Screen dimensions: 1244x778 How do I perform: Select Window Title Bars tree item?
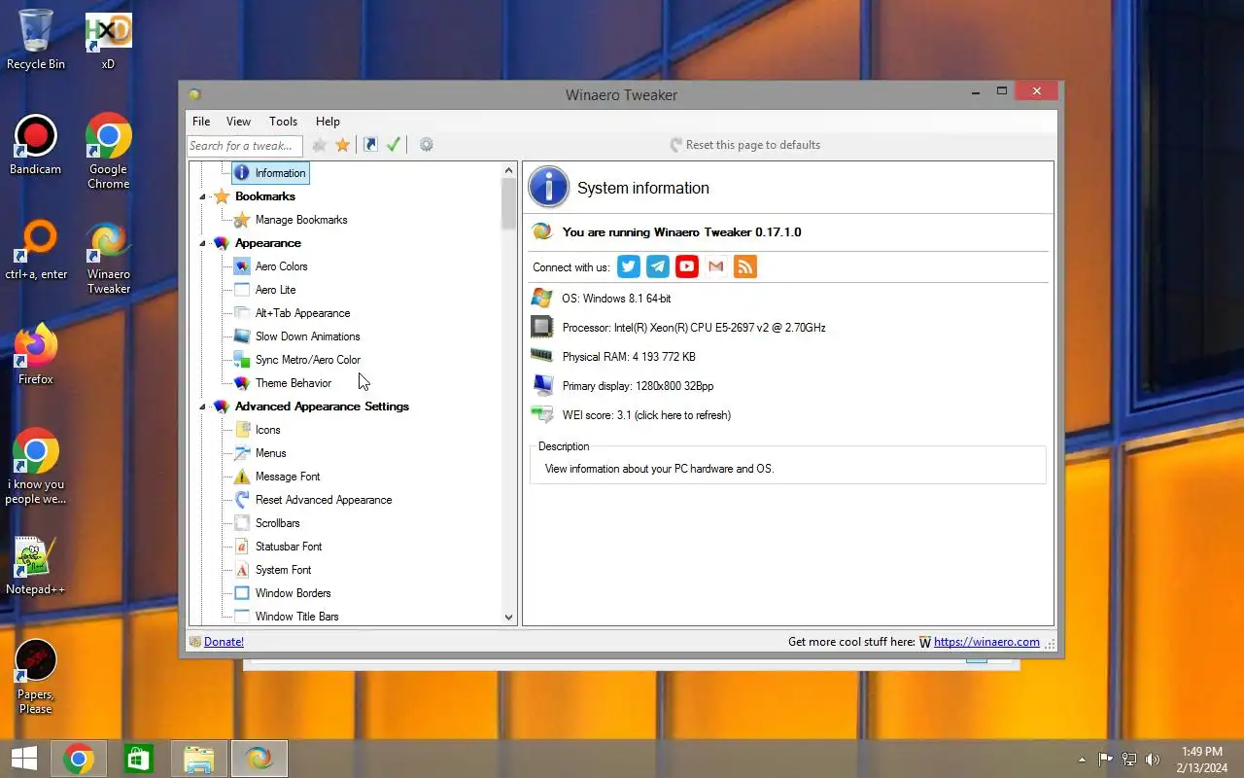(296, 617)
